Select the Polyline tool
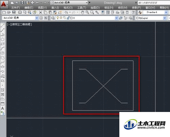 tap(2, 35)
